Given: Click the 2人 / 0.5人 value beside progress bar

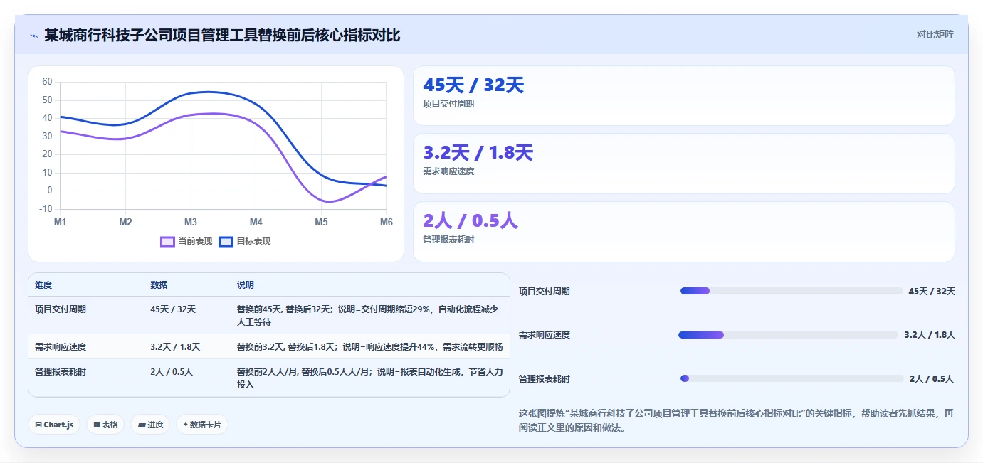Looking at the screenshot, I should (931, 379).
